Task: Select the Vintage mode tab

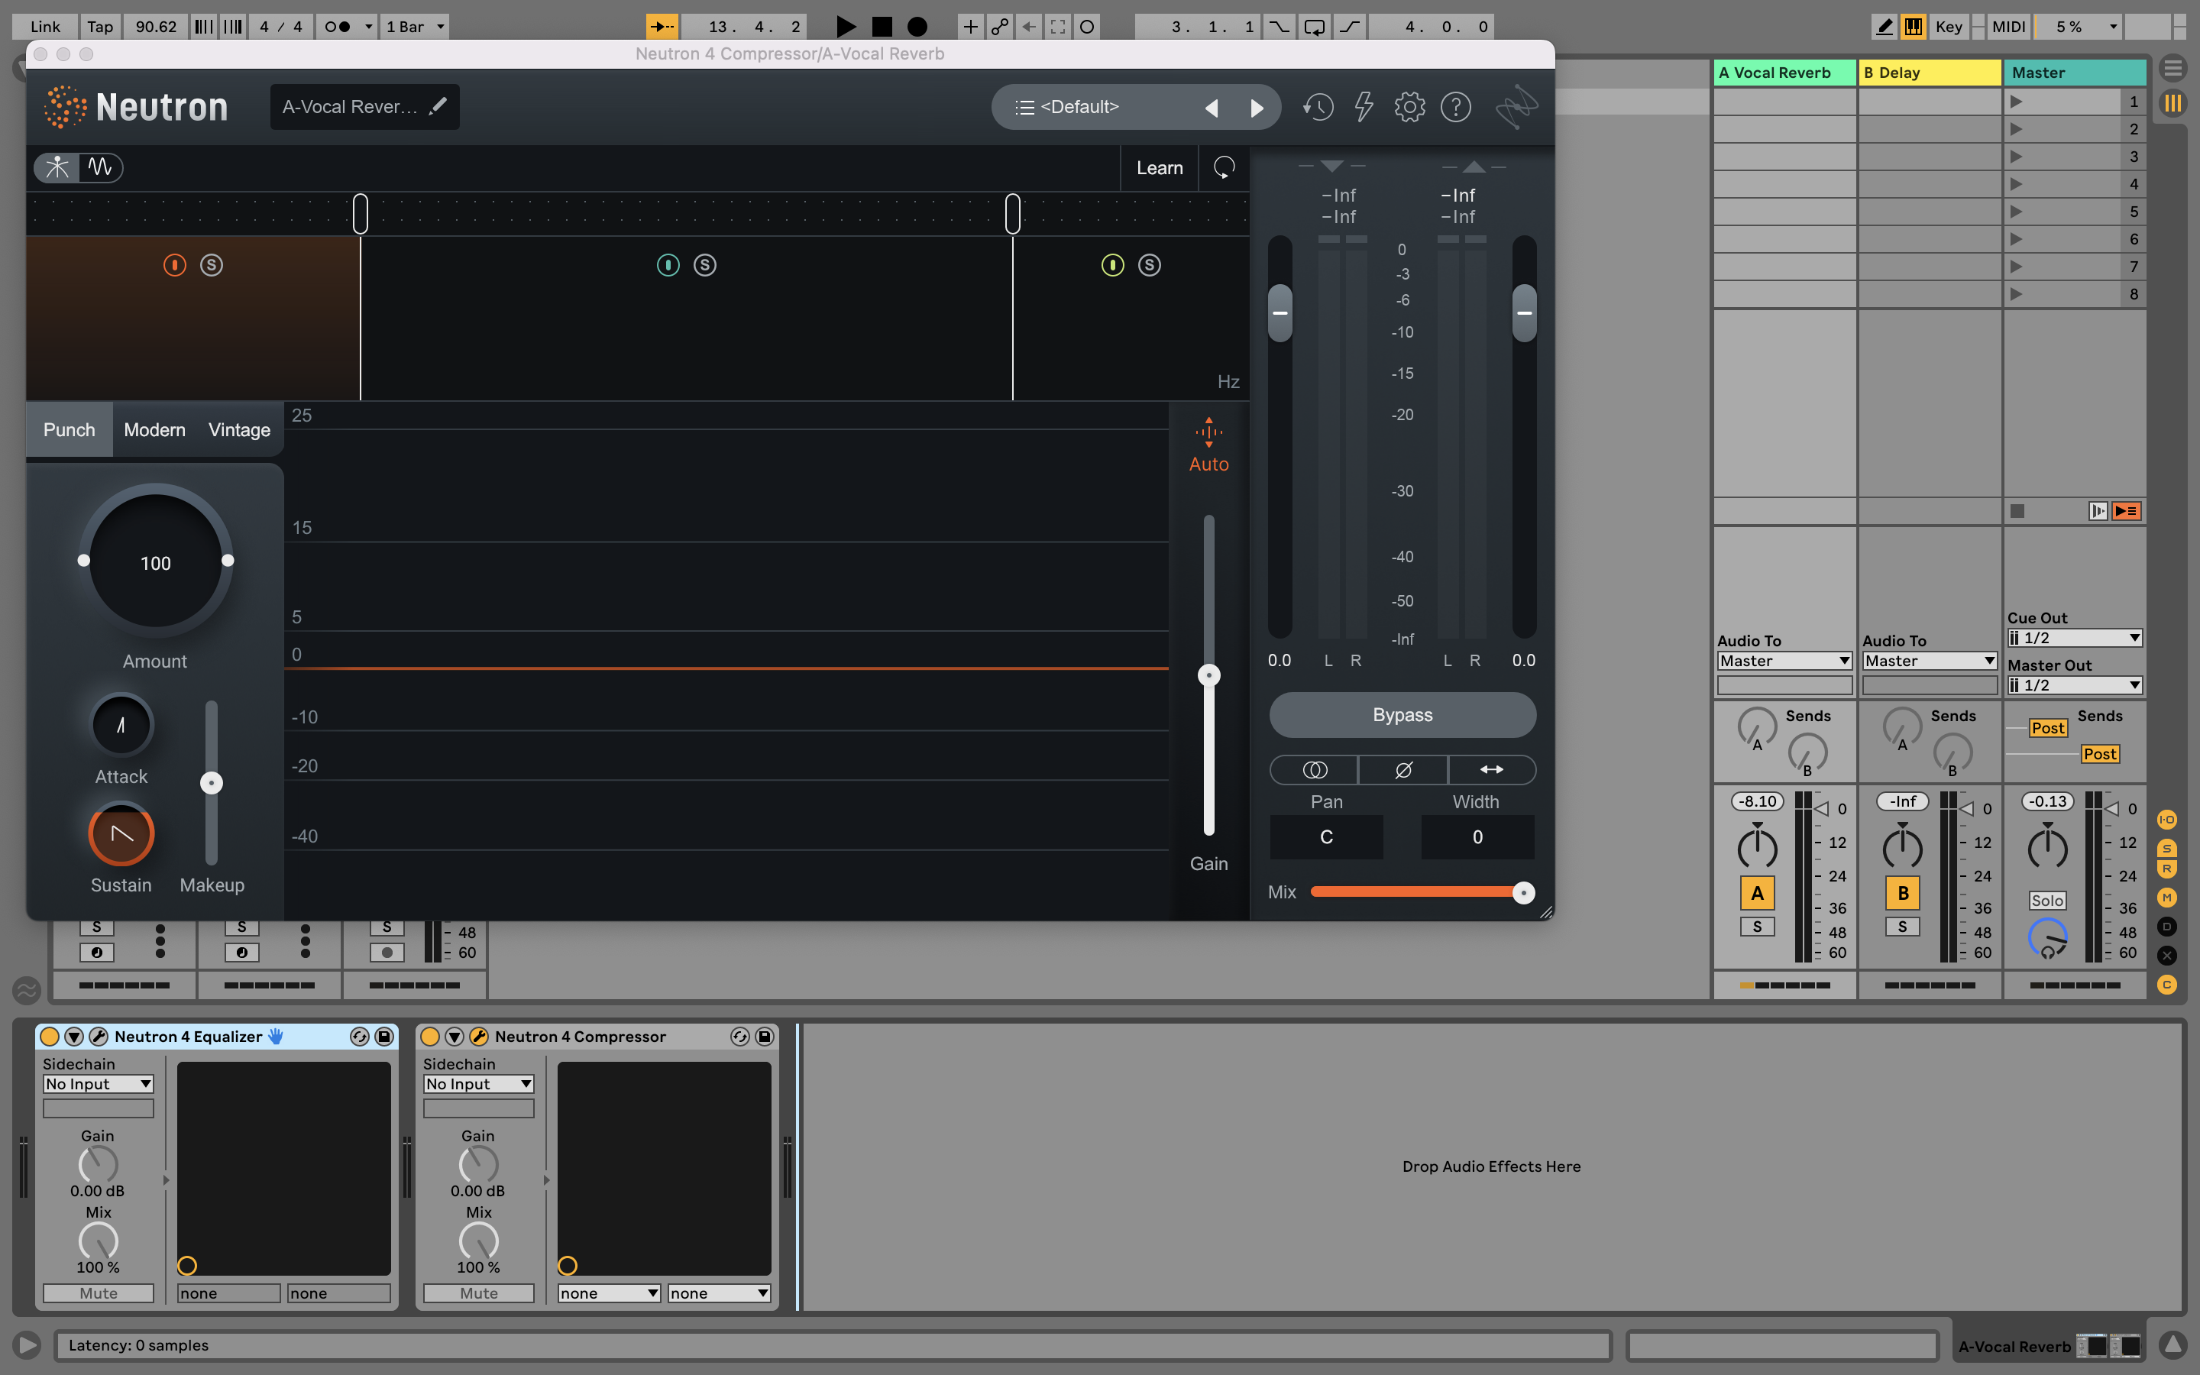Action: [239, 430]
